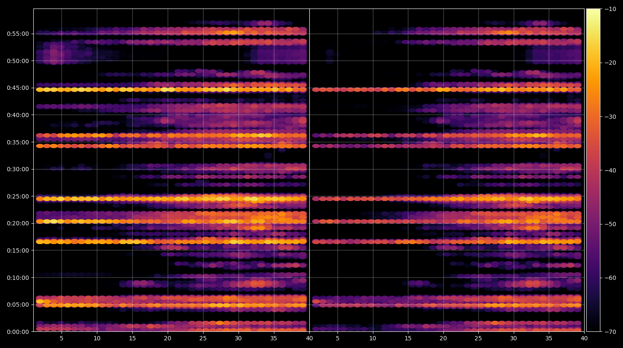Select the 0:45:00 y-axis time label
The image size is (623, 348).
(18, 88)
